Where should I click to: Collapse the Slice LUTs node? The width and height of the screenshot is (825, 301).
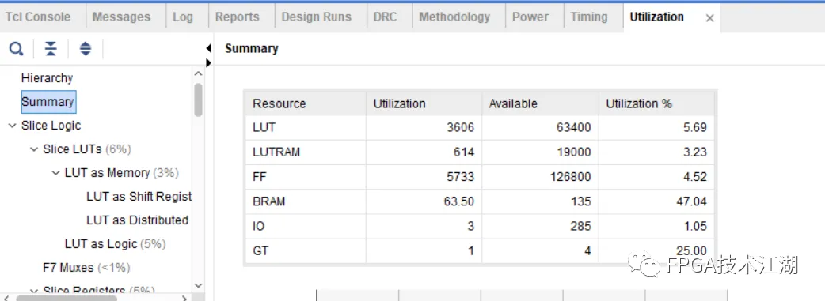(x=34, y=149)
